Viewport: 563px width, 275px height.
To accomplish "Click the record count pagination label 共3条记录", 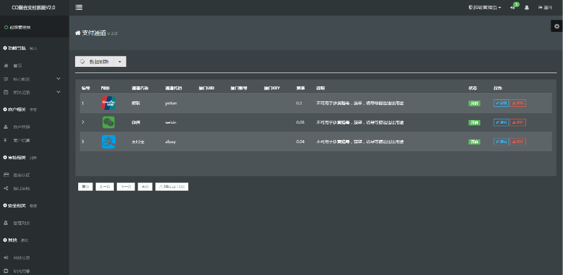I will pos(171,186).
